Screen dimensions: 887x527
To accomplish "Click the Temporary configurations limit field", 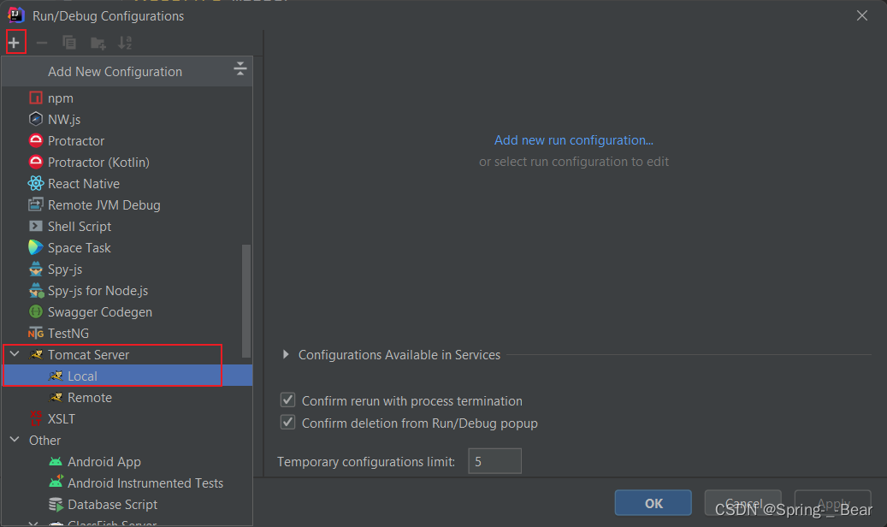I will (495, 461).
